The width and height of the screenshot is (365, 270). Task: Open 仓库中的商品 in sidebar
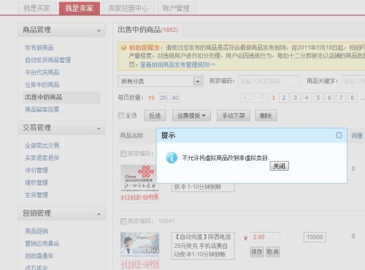42,85
